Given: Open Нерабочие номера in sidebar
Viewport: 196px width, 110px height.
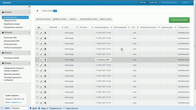Looking at the screenshot, I should (x=12, y=24).
